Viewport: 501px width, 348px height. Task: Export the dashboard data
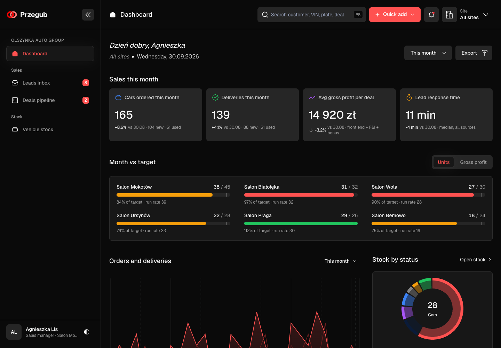(x=474, y=53)
